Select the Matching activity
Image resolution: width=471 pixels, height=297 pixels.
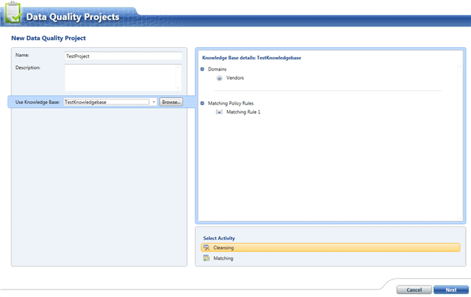(330, 258)
